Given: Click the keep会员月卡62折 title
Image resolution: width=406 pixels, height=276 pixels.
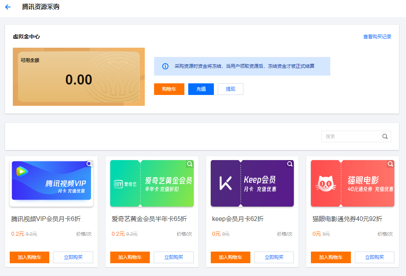Looking at the screenshot, I should pos(238,219).
